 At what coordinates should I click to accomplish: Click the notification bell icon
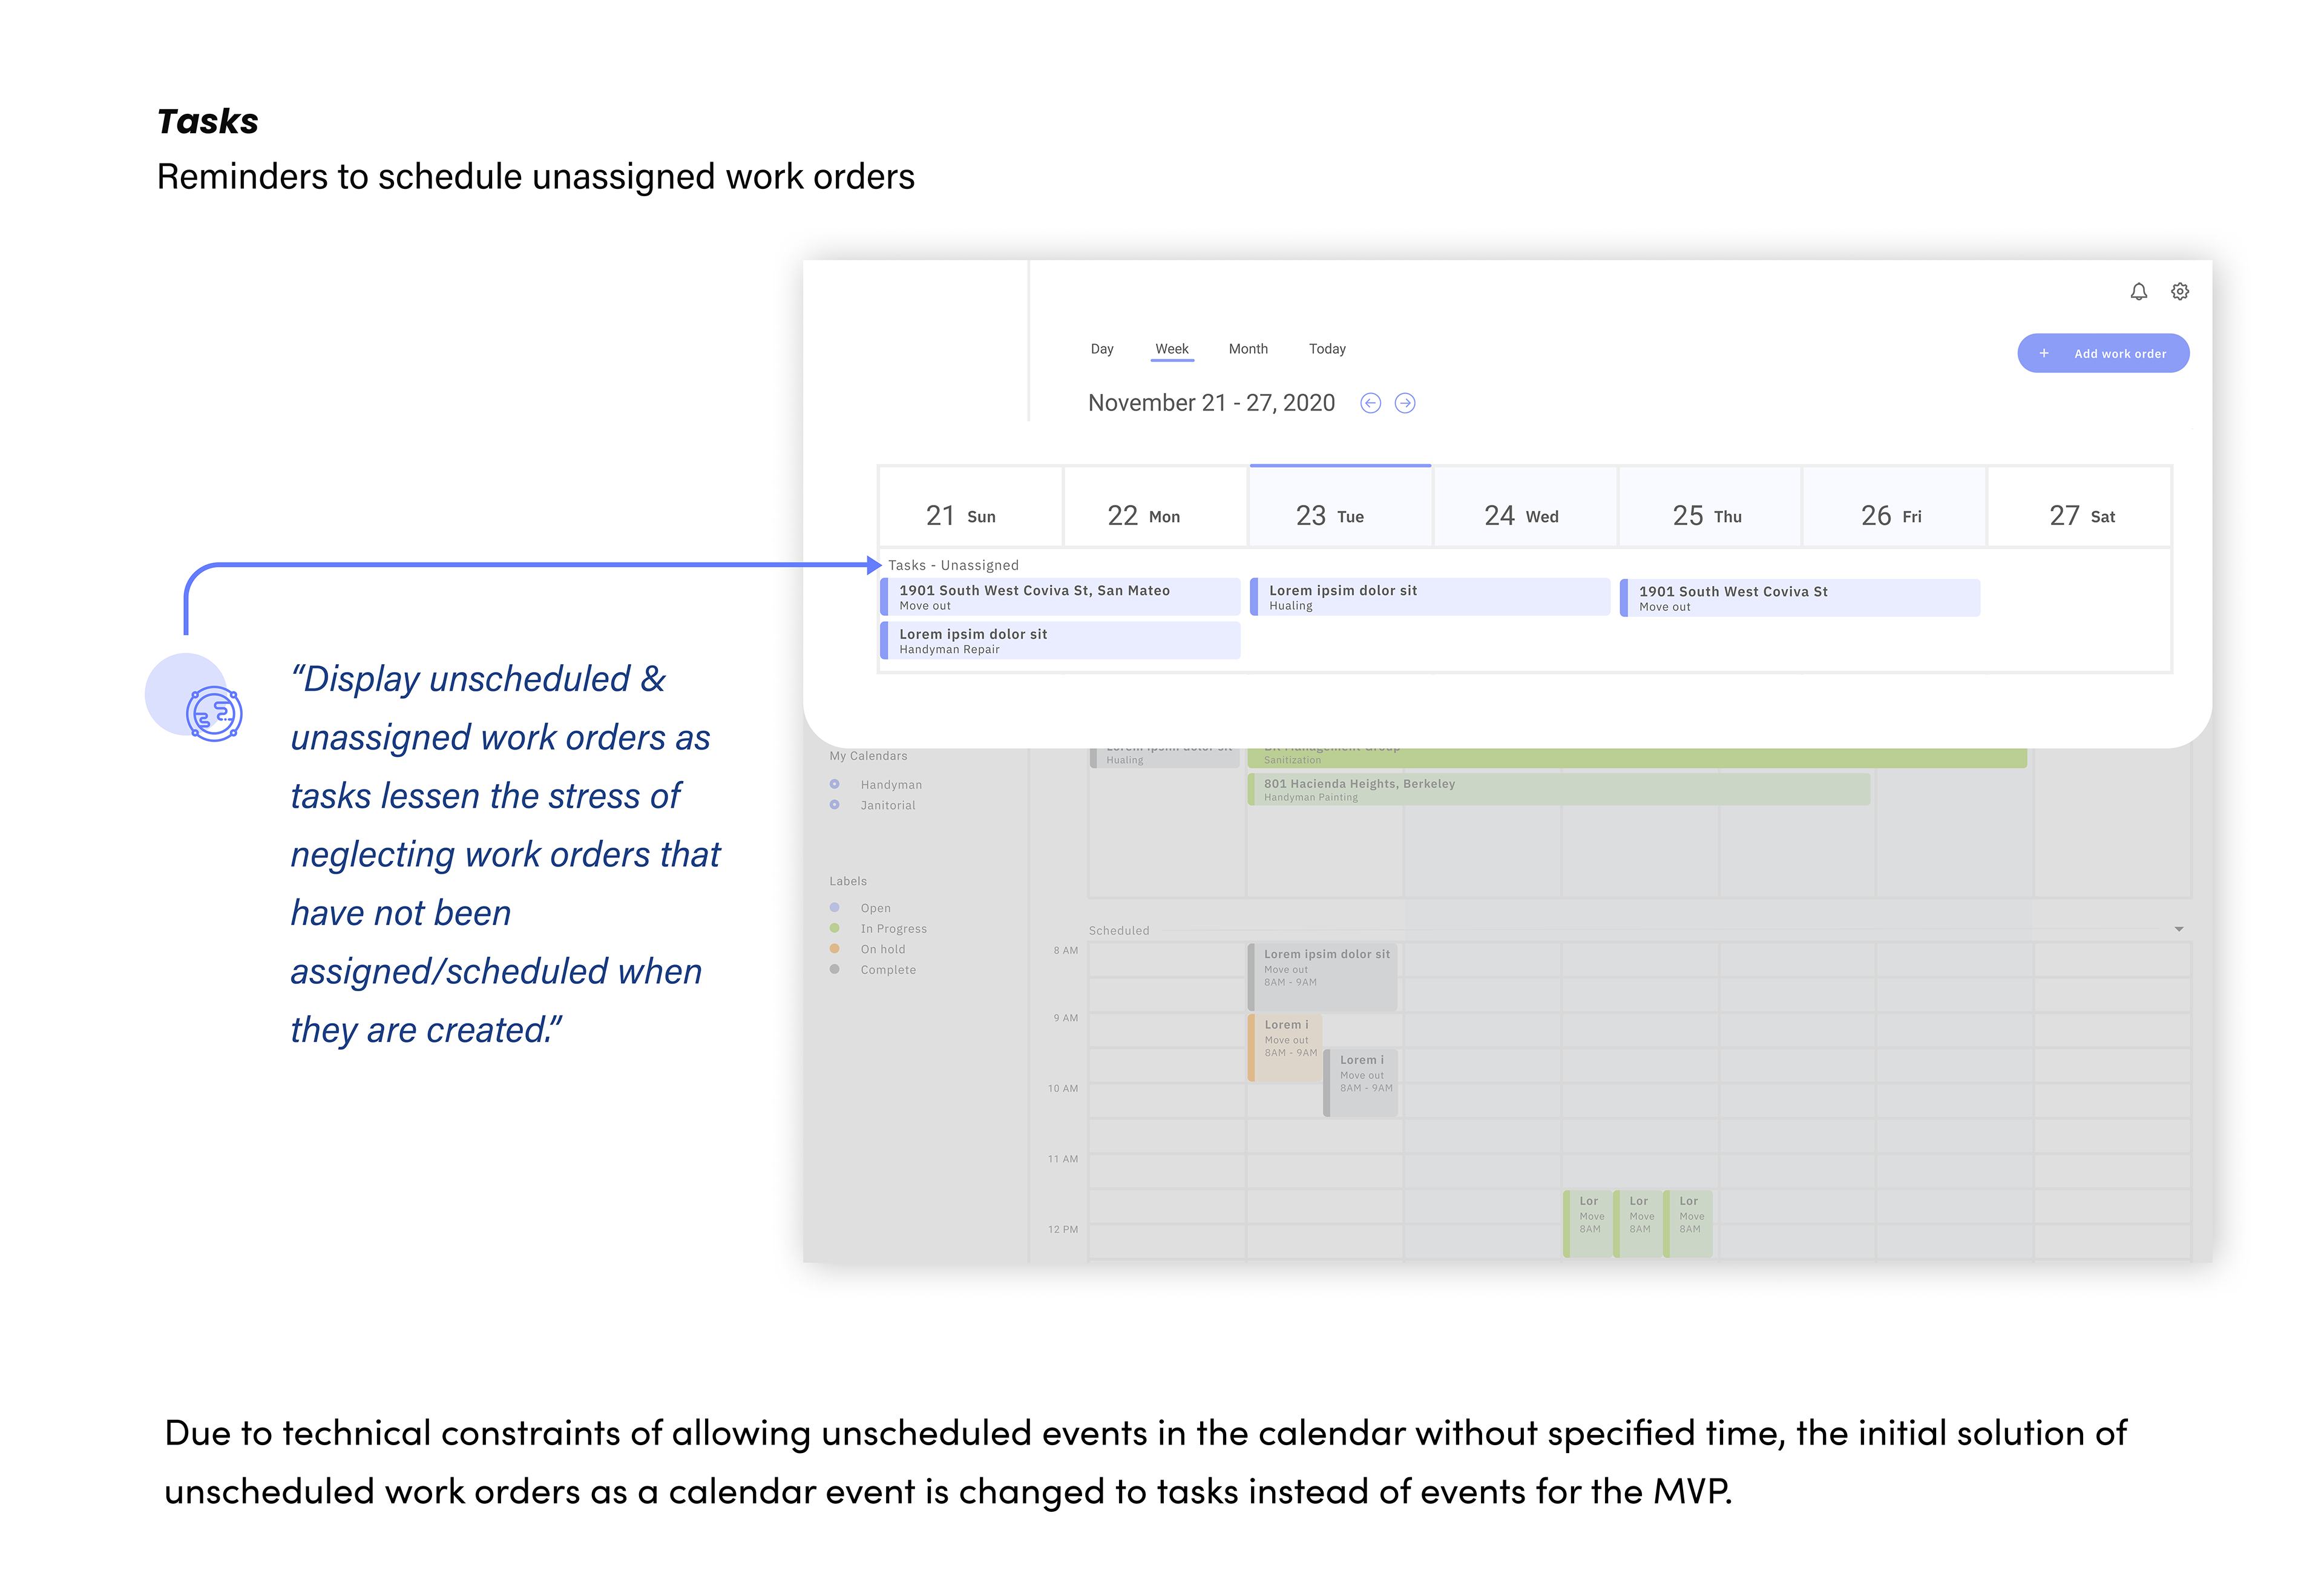(x=2138, y=291)
